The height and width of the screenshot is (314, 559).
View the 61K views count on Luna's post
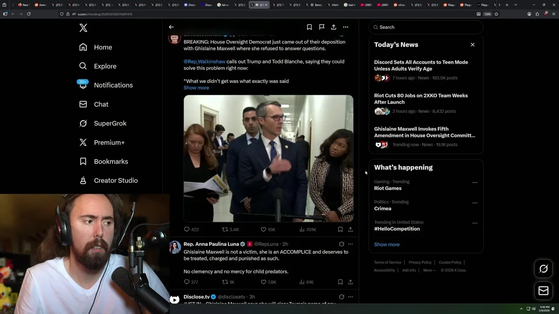click(x=307, y=282)
